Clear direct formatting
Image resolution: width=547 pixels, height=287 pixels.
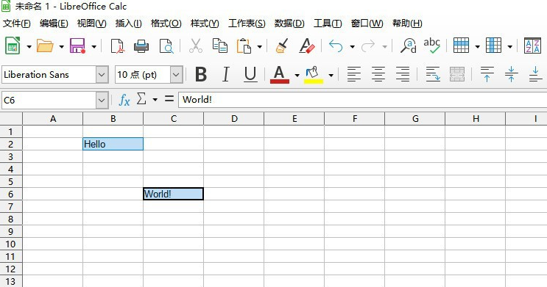click(x=306, y=46)
